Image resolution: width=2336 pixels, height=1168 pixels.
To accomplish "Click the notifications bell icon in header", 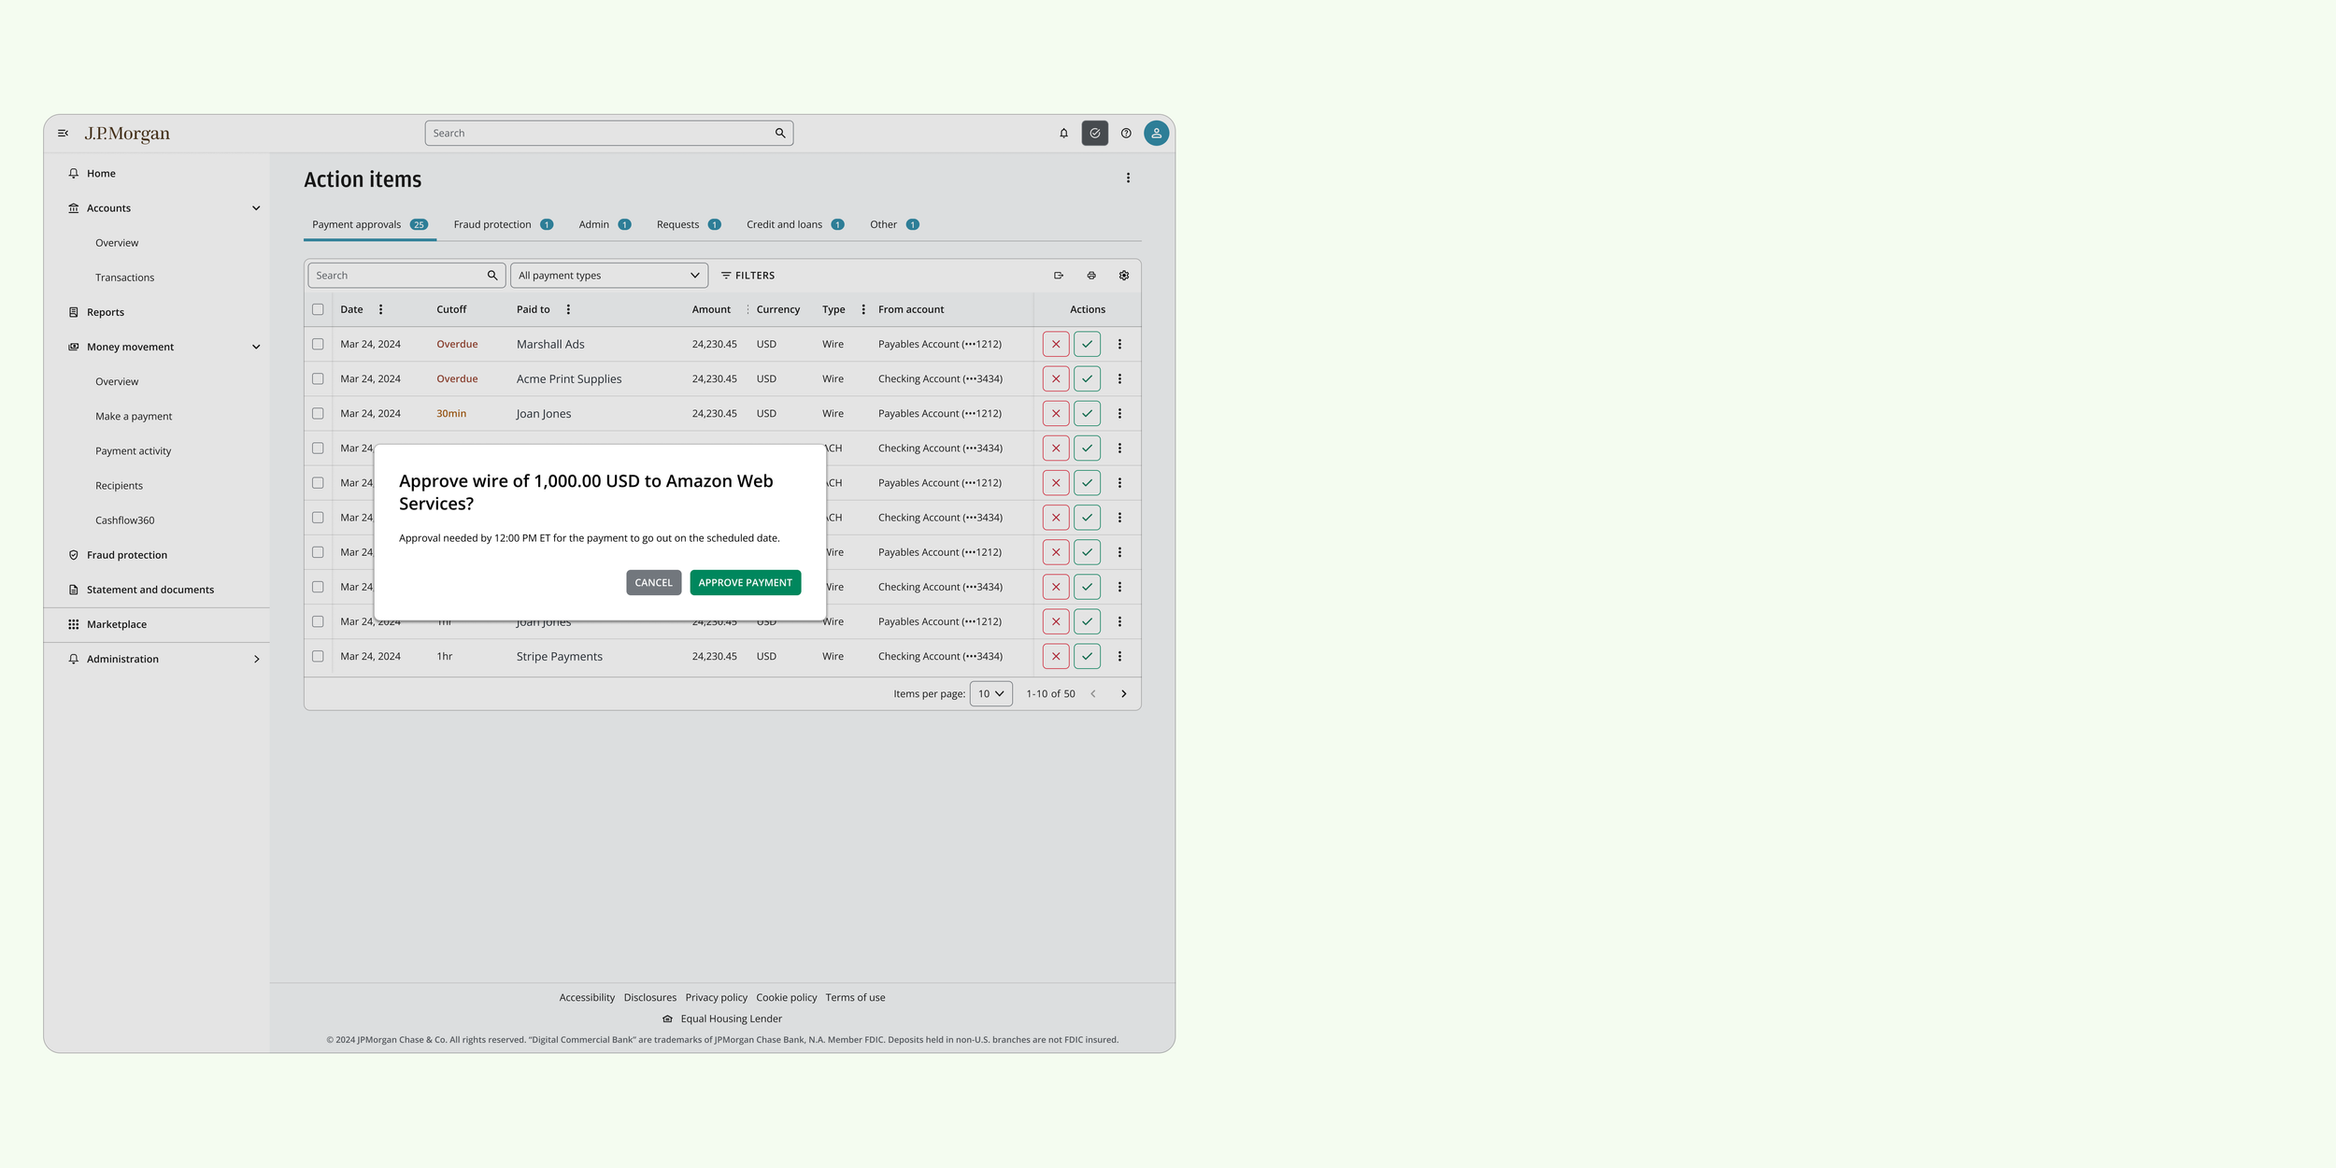I will coord(1063,134).
